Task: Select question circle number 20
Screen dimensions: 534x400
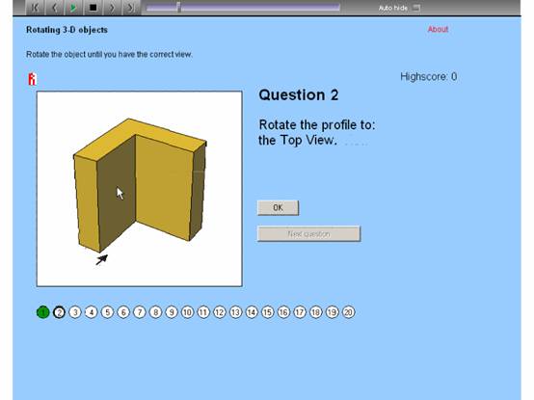Action: pos(348,312)
